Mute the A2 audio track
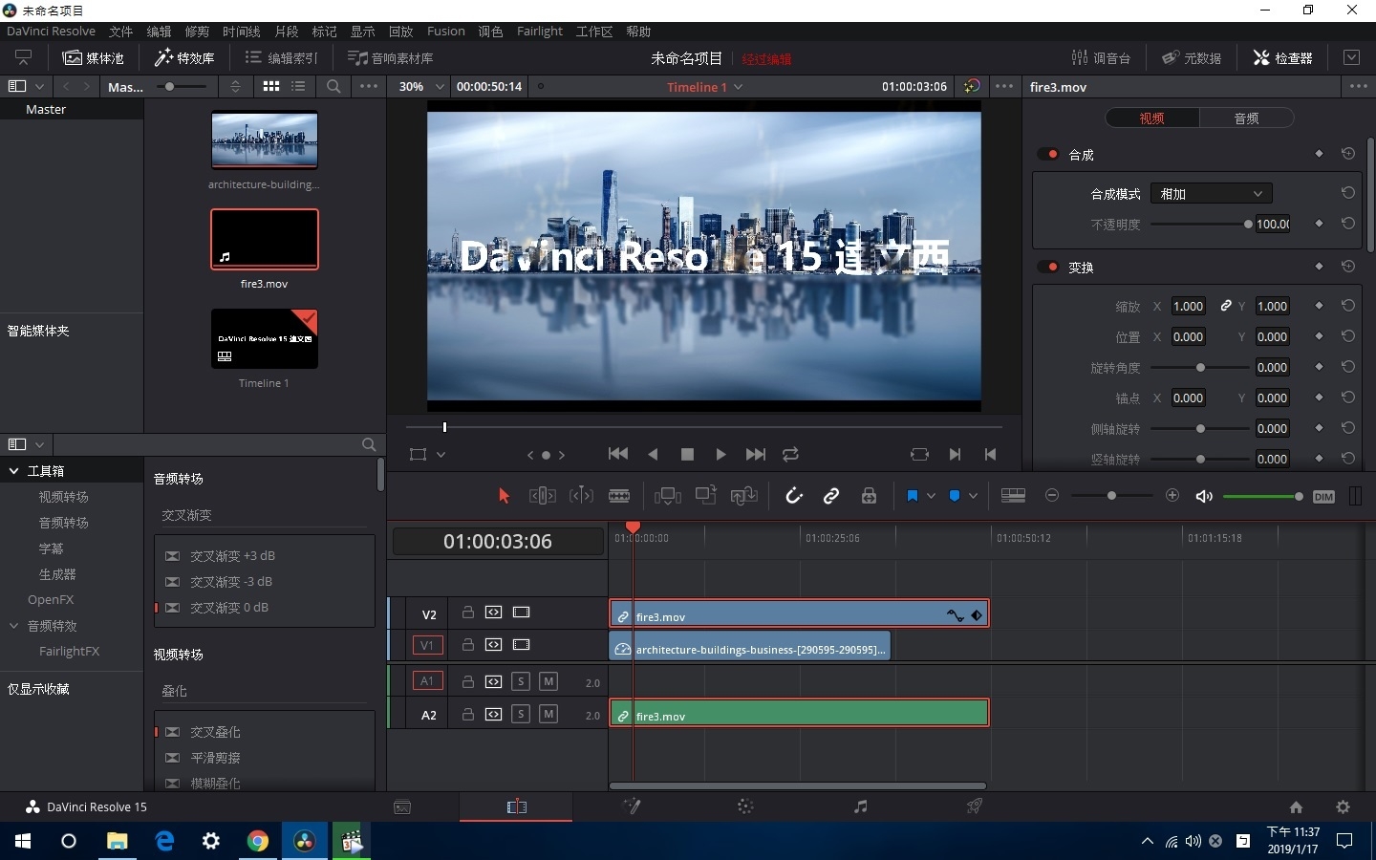This screenshot has width=1376, height=860. (548, 714)
